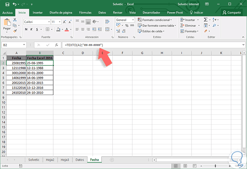The image size is (247, 169).
Task: Click the Insert Function fx icon
Action: (56, 45)
